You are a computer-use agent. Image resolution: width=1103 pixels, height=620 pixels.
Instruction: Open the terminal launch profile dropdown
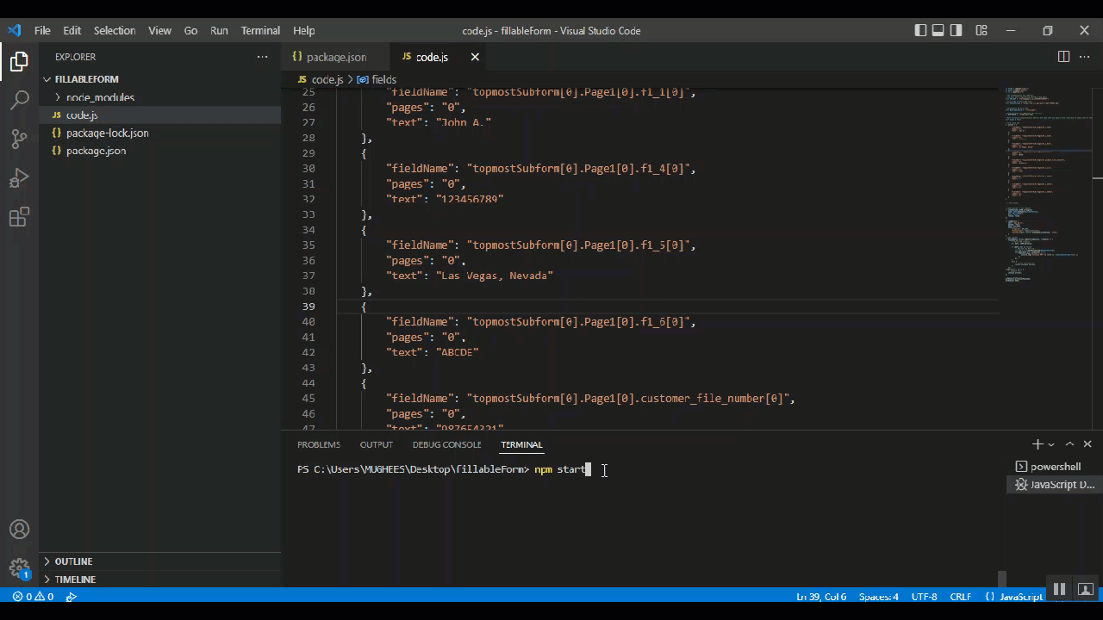click(1051, 444)
